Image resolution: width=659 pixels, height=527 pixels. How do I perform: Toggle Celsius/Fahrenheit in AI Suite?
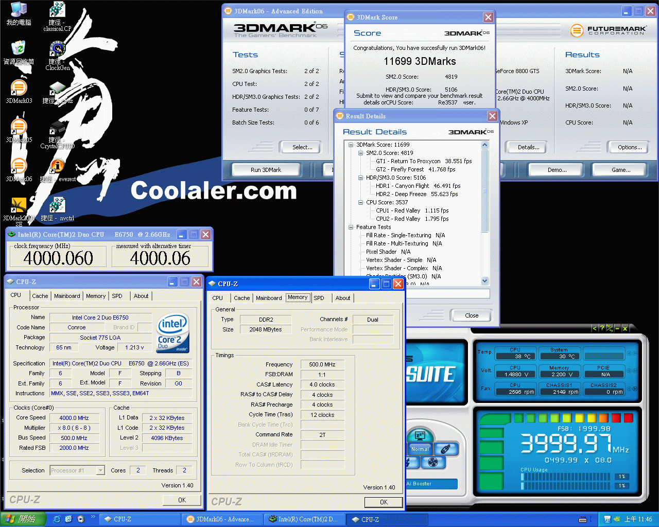coord(609,328)
